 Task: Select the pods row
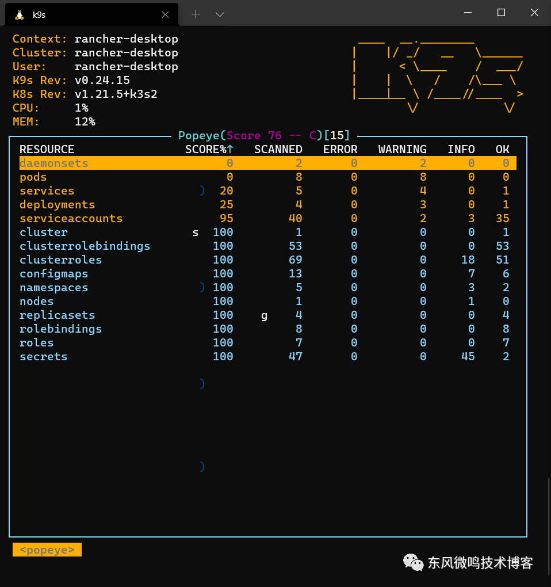[268, 177]
